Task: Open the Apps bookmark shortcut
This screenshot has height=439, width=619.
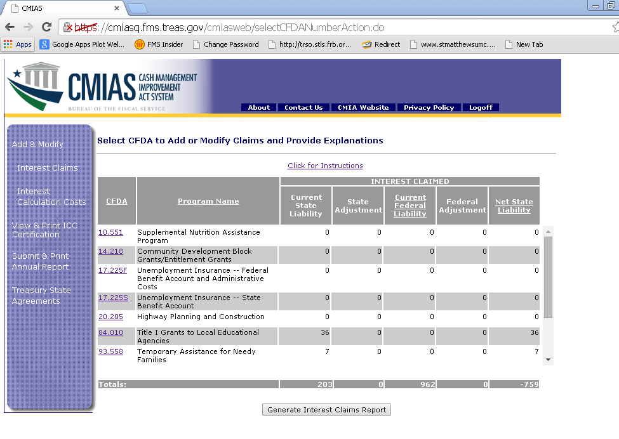Action: point(18,44)
